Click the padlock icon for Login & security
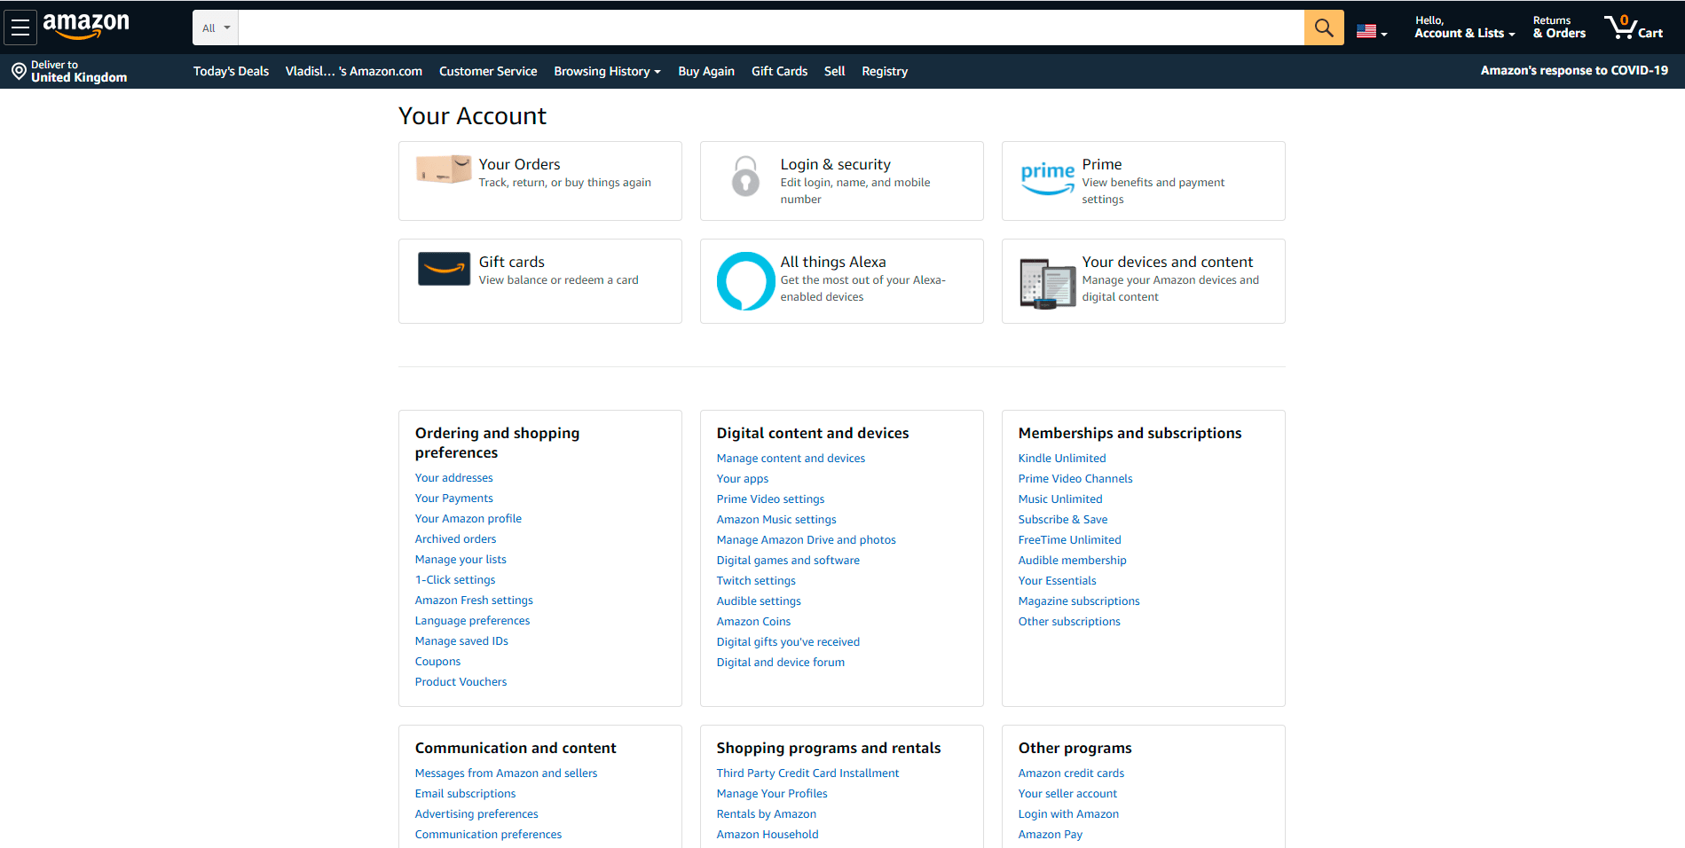Viewport: 1685px width, 848px height. point(745,177)
